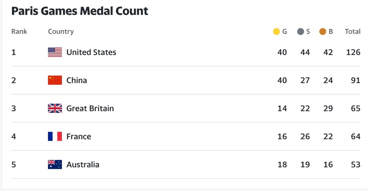Open the France country link
The width and height of the screenshot is (368, 191).
pos(79,136)
